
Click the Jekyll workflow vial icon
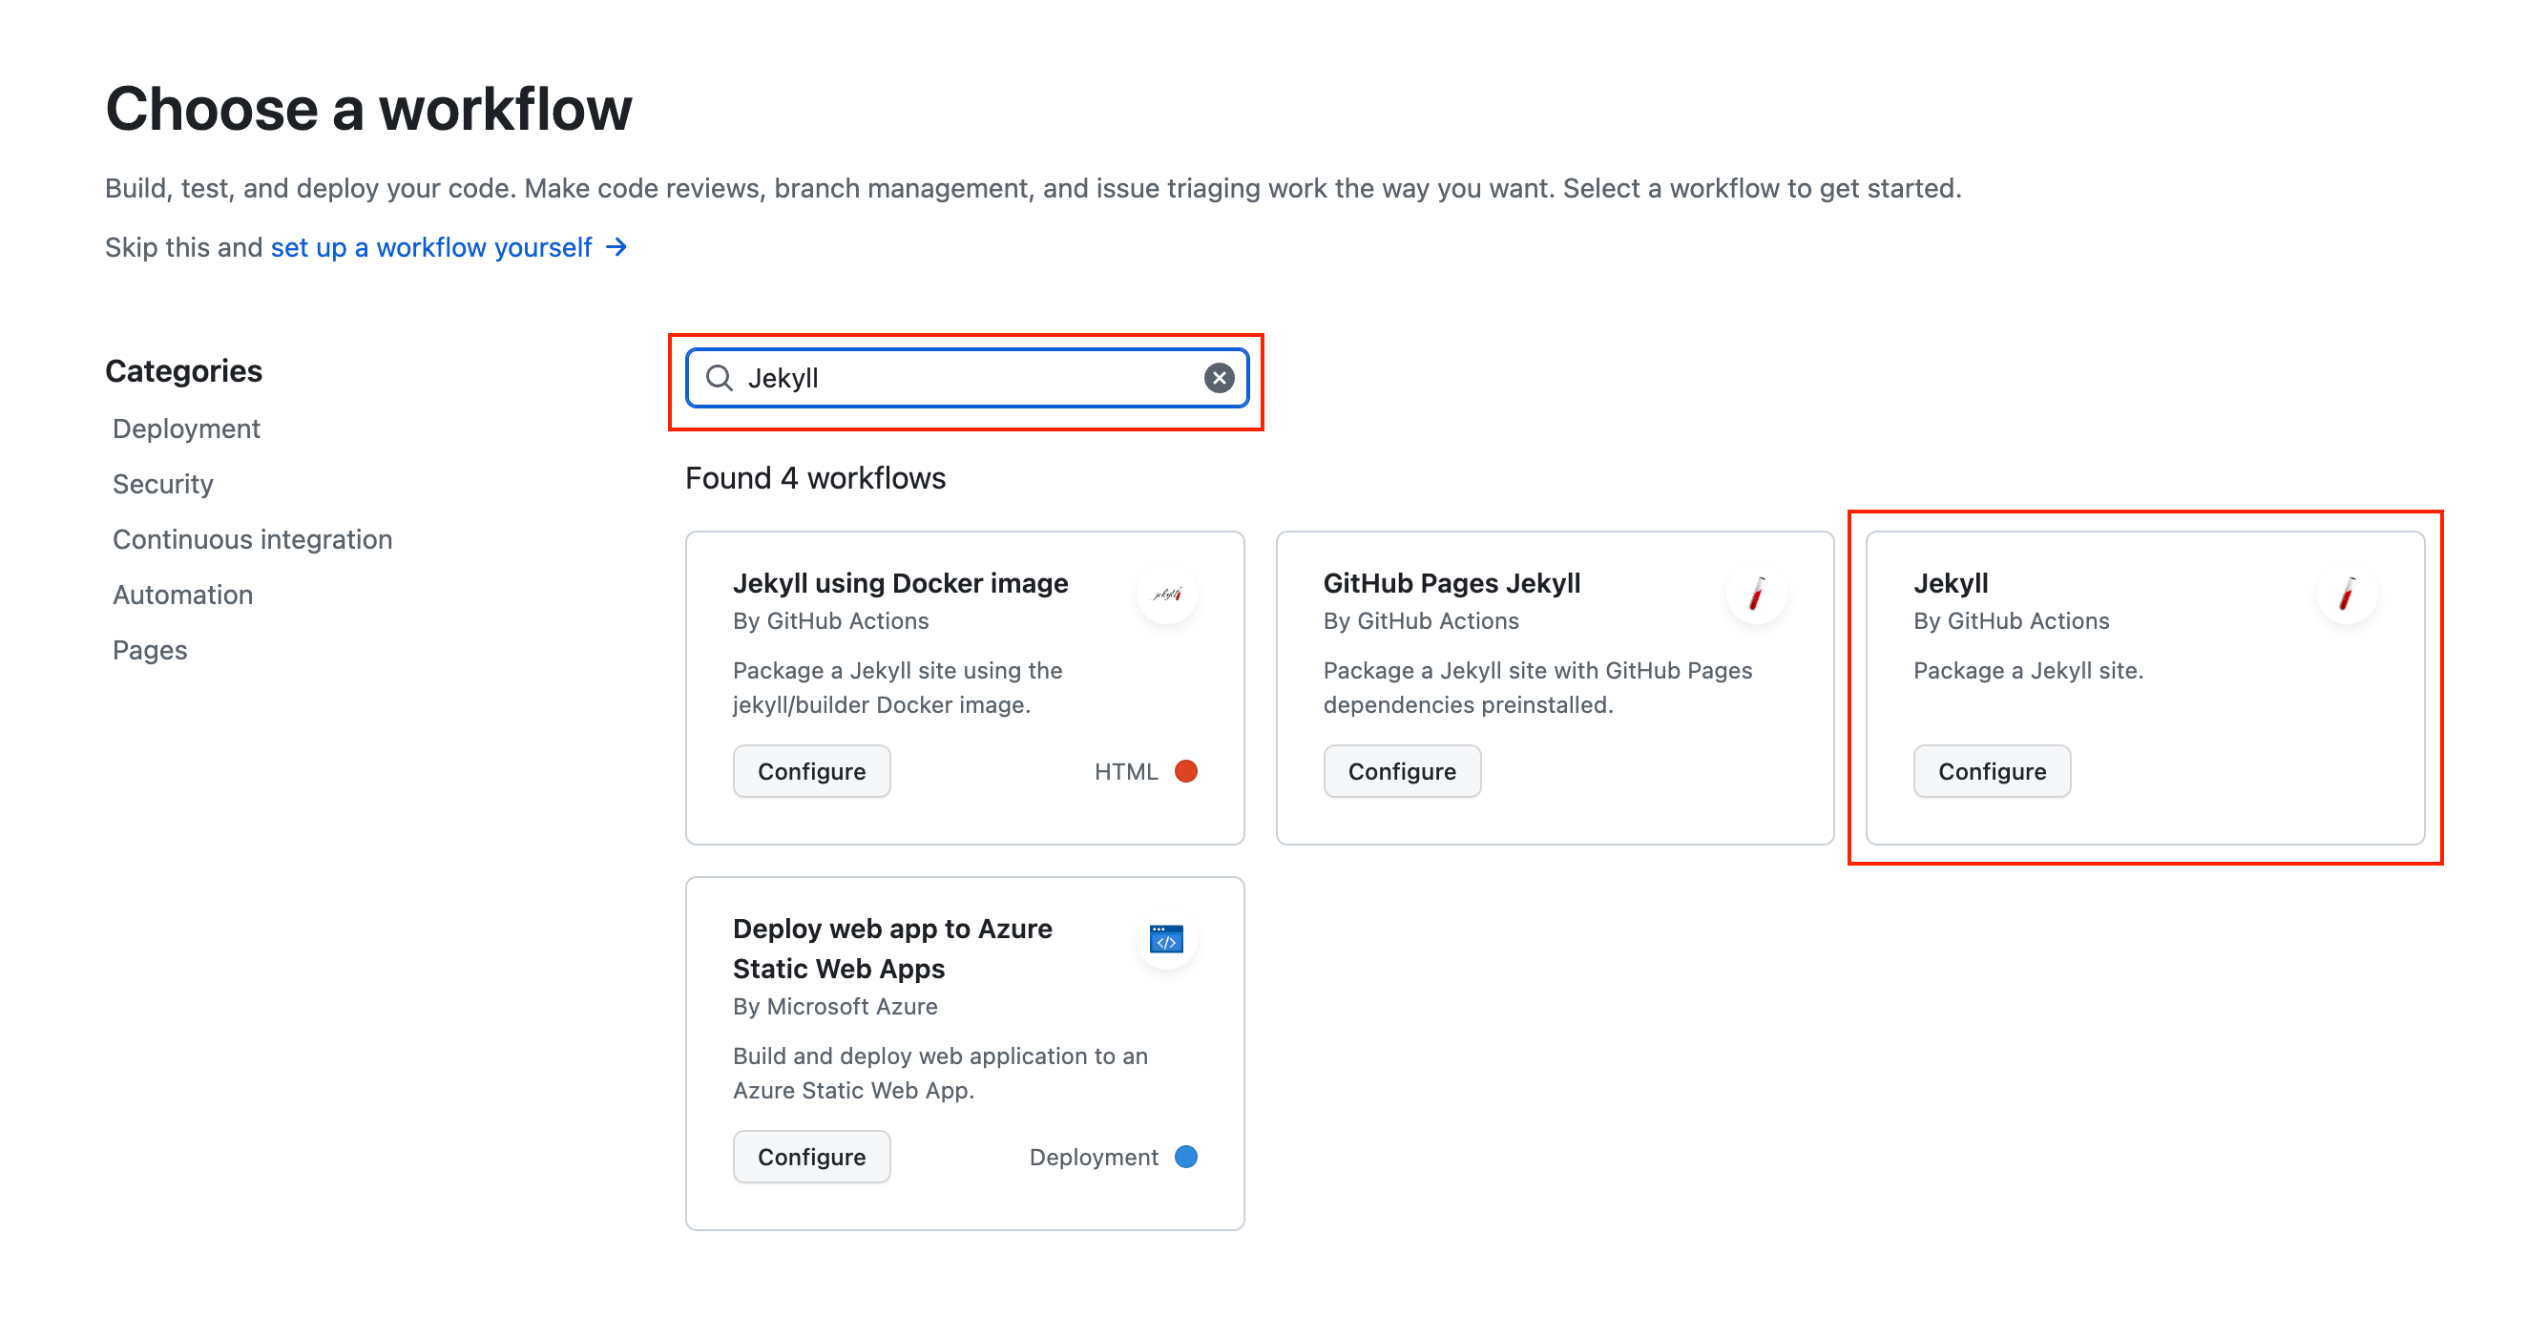[x=2347, y=594]
